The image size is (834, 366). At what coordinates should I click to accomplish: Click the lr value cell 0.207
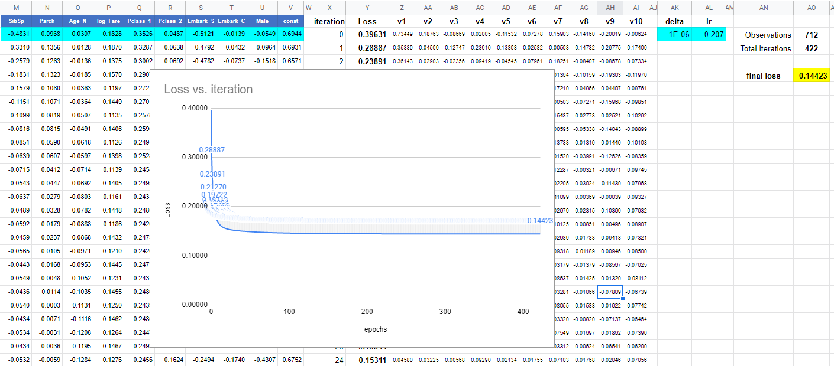point(714,35)
